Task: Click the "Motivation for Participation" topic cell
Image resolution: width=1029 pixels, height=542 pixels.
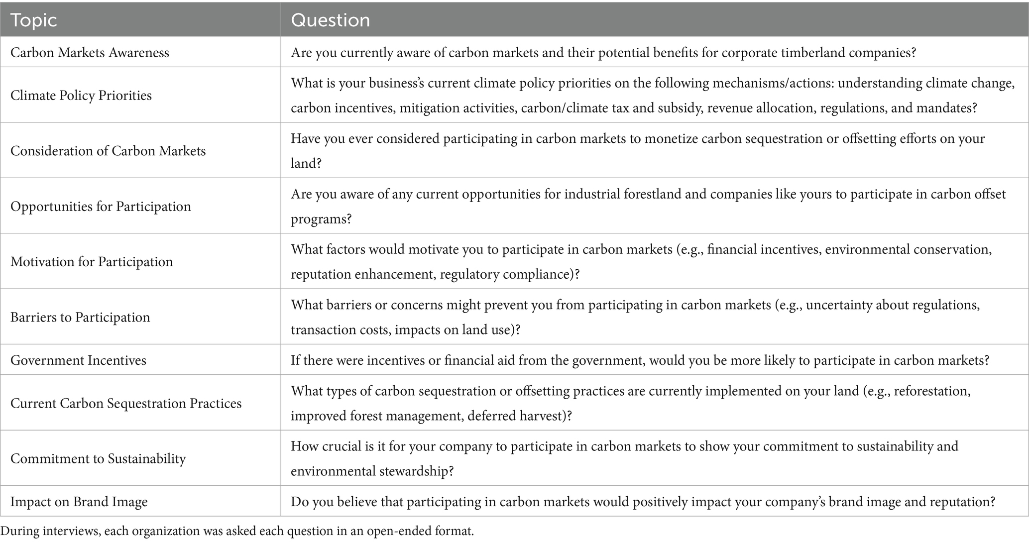Action: 92,261
